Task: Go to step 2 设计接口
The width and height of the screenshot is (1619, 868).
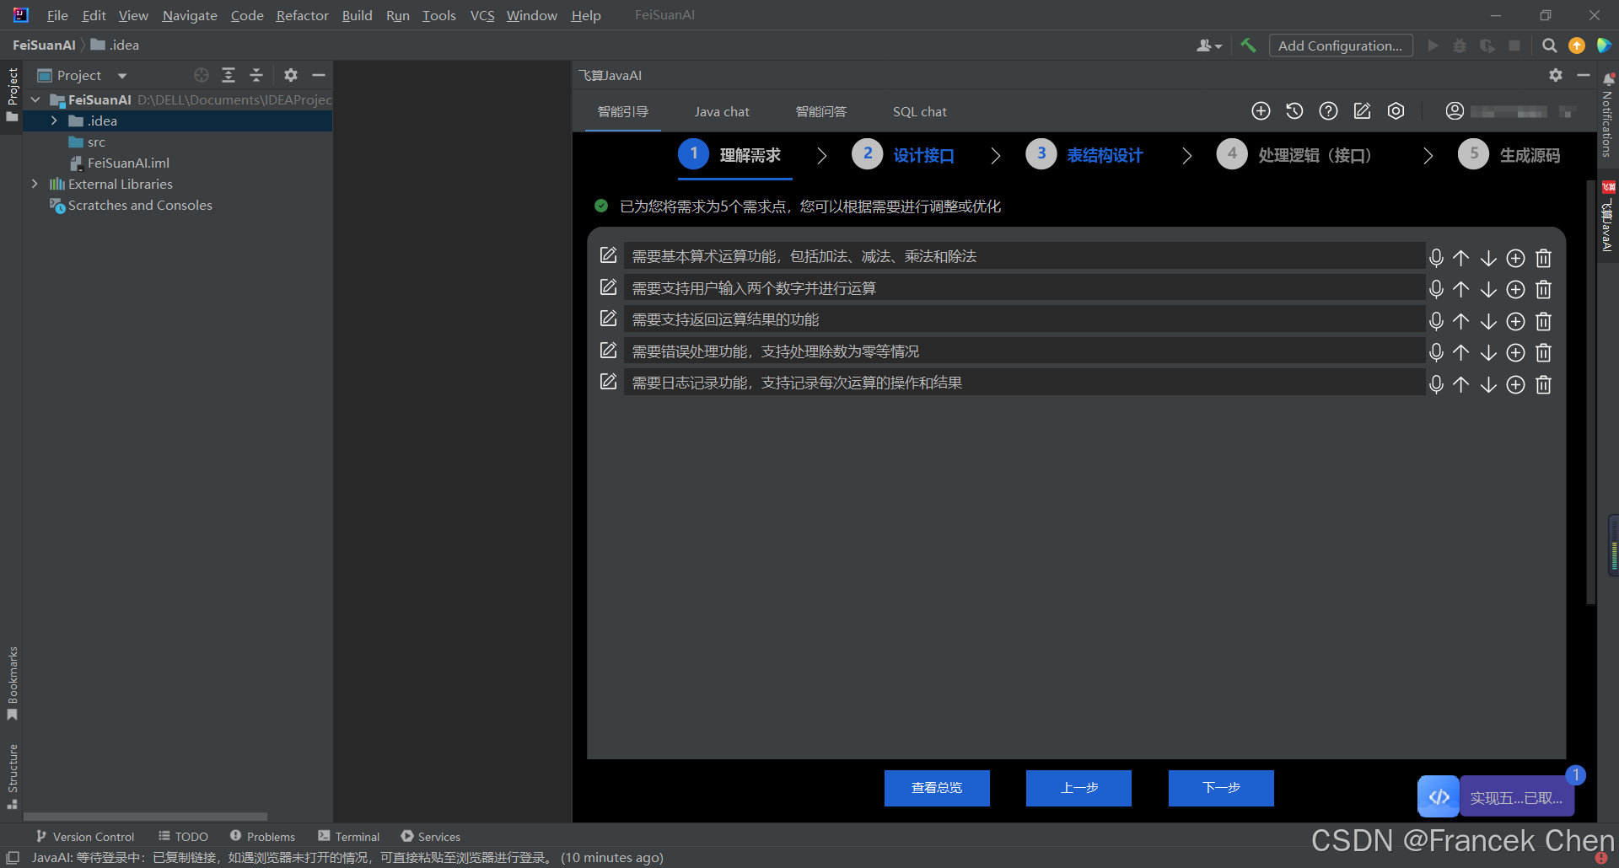Action: click(x=903, y=154)
